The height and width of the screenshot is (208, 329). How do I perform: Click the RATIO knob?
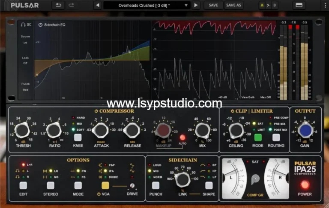(x=54, y=130)
